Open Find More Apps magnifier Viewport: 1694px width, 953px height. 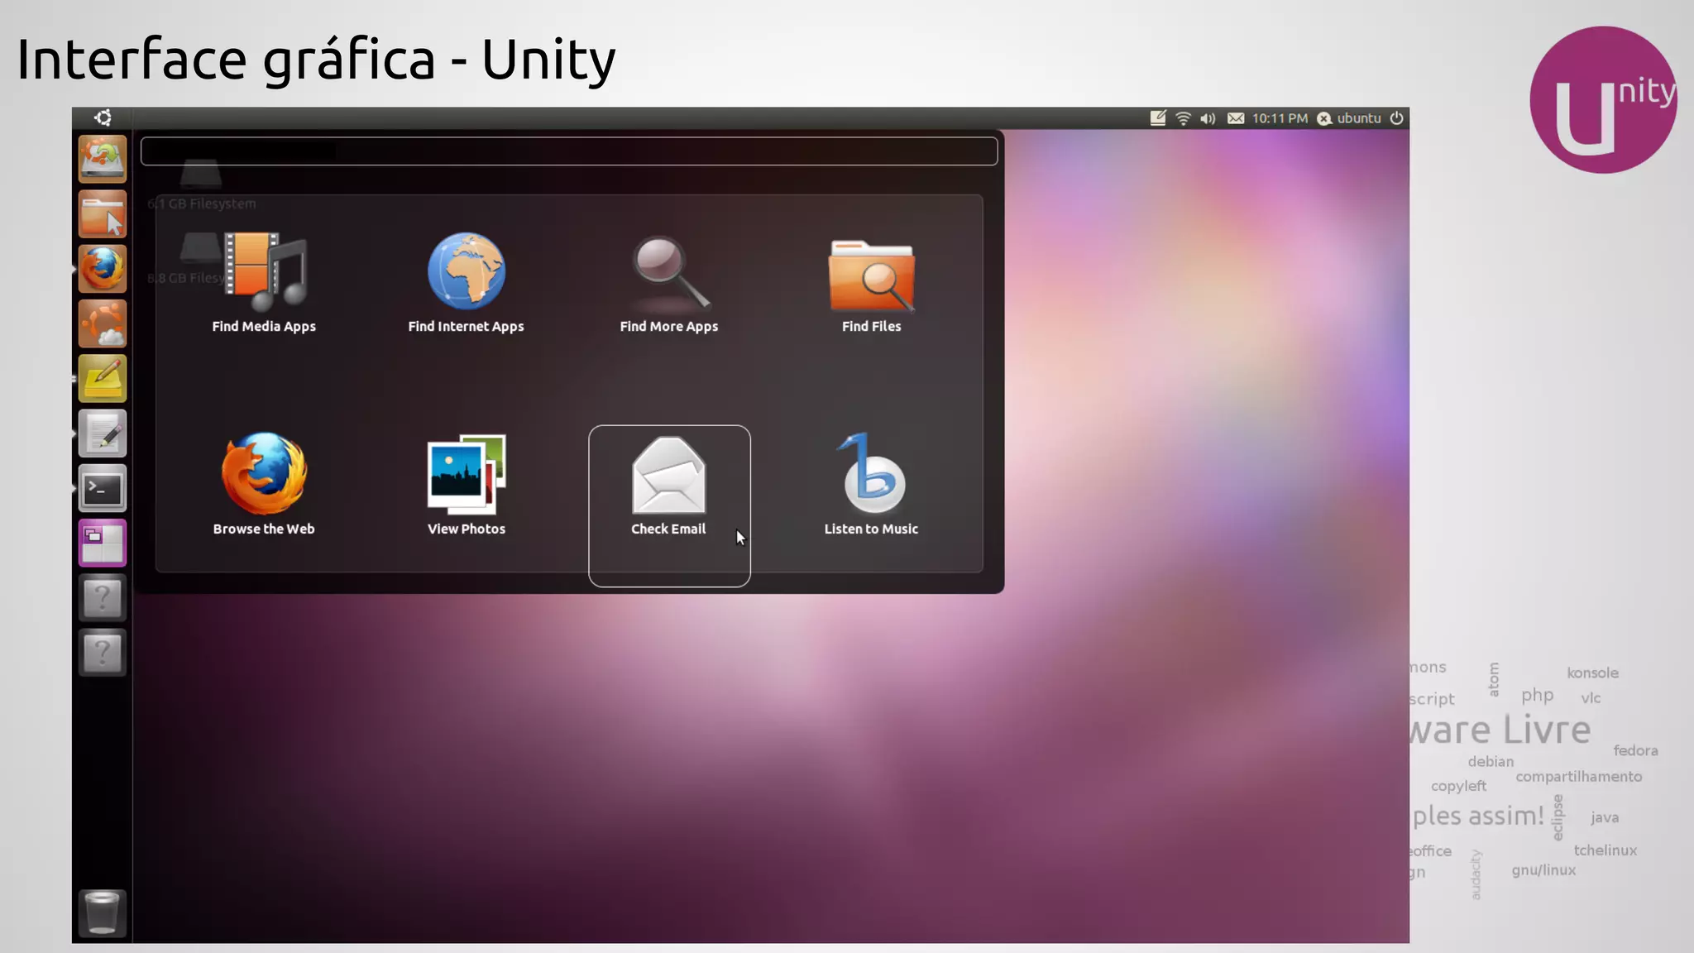pyautogui.click(x=668, y=281)
